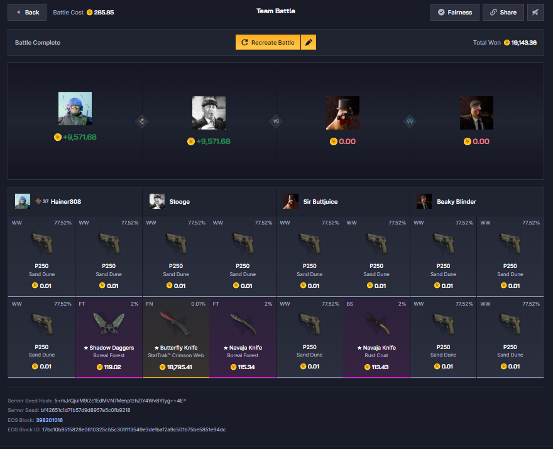Click Sir Buttjuice's small header avatar

(290, 201)
